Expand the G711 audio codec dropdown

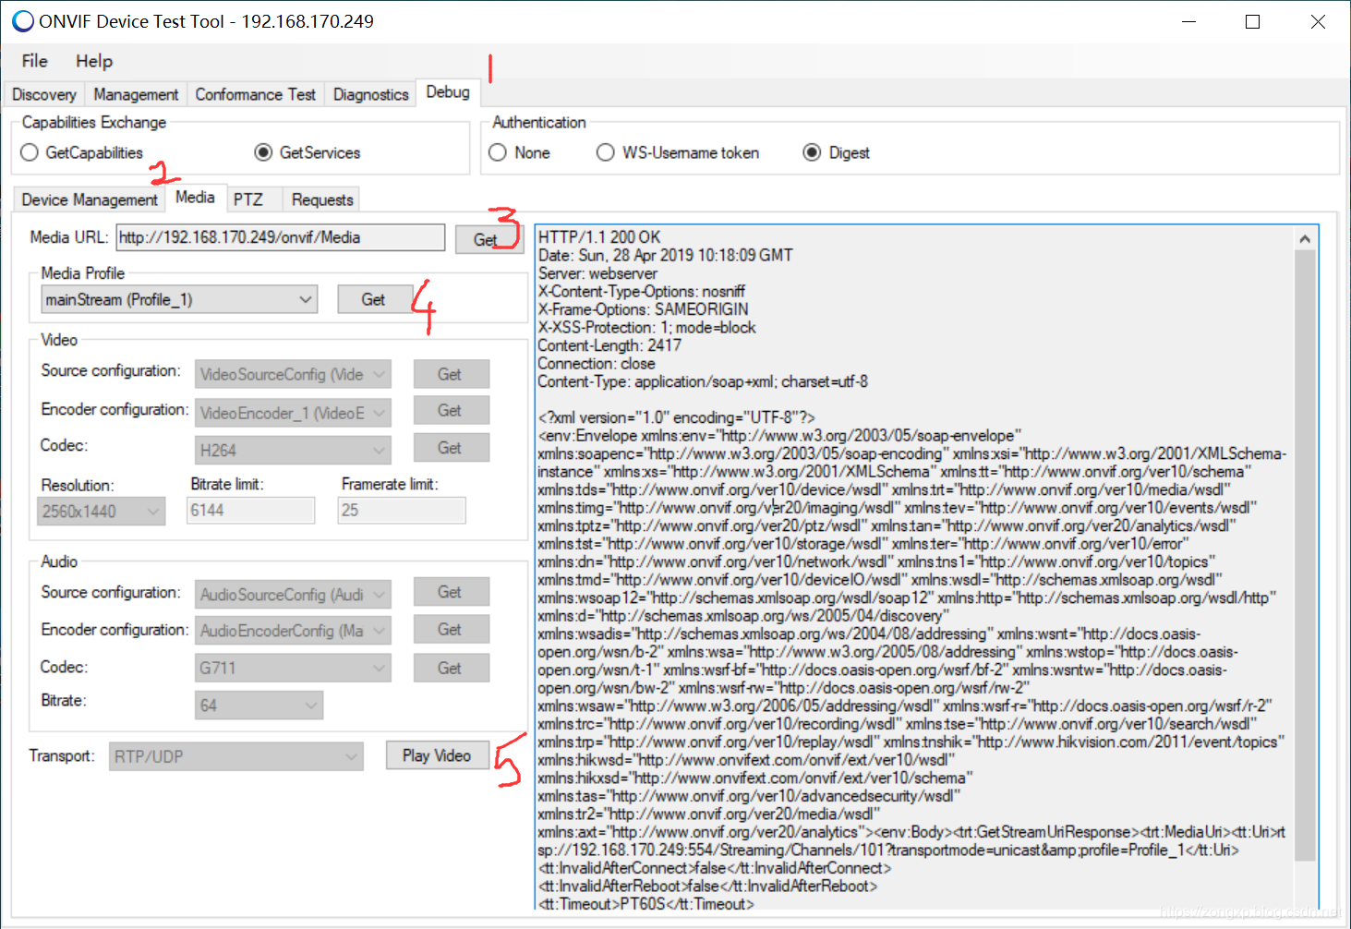[x=293, y=668]
